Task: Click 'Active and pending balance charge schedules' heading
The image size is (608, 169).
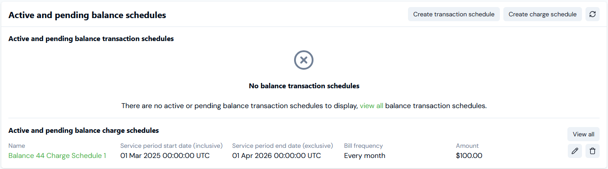Action: (x=83, y=131)
